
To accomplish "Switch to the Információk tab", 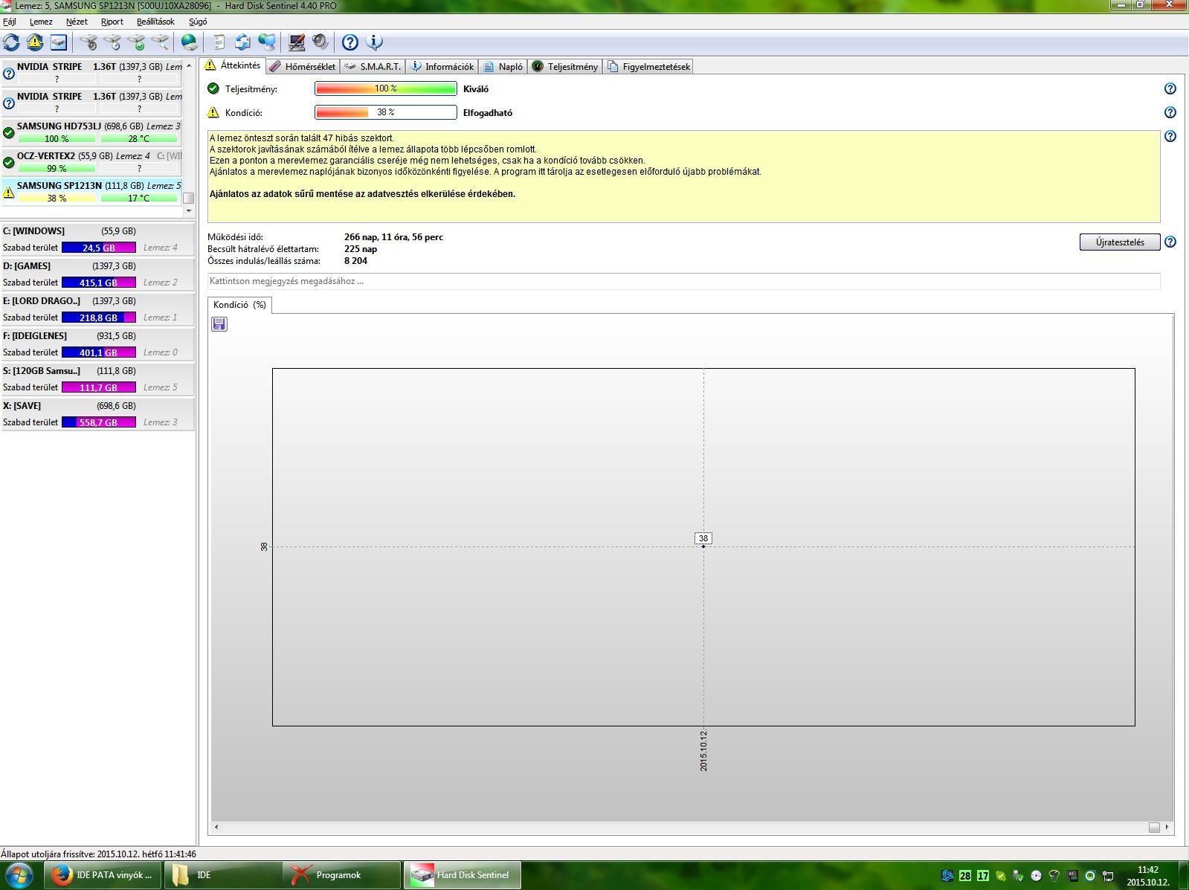I will [442, 67].
